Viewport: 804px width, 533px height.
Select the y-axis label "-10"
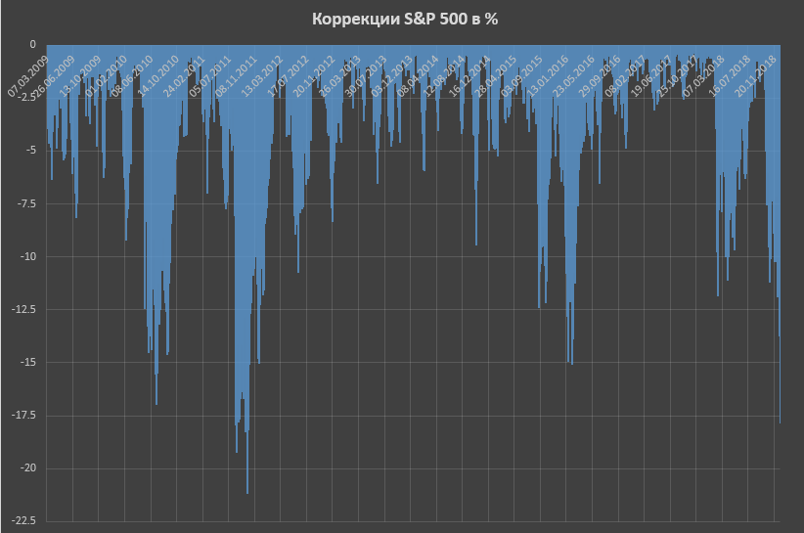[28, 256]
